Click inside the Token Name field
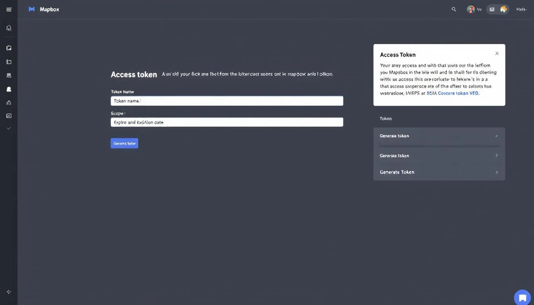Image resolution: width=534 pixels, height=305 pixels. (x=226, y=100)
